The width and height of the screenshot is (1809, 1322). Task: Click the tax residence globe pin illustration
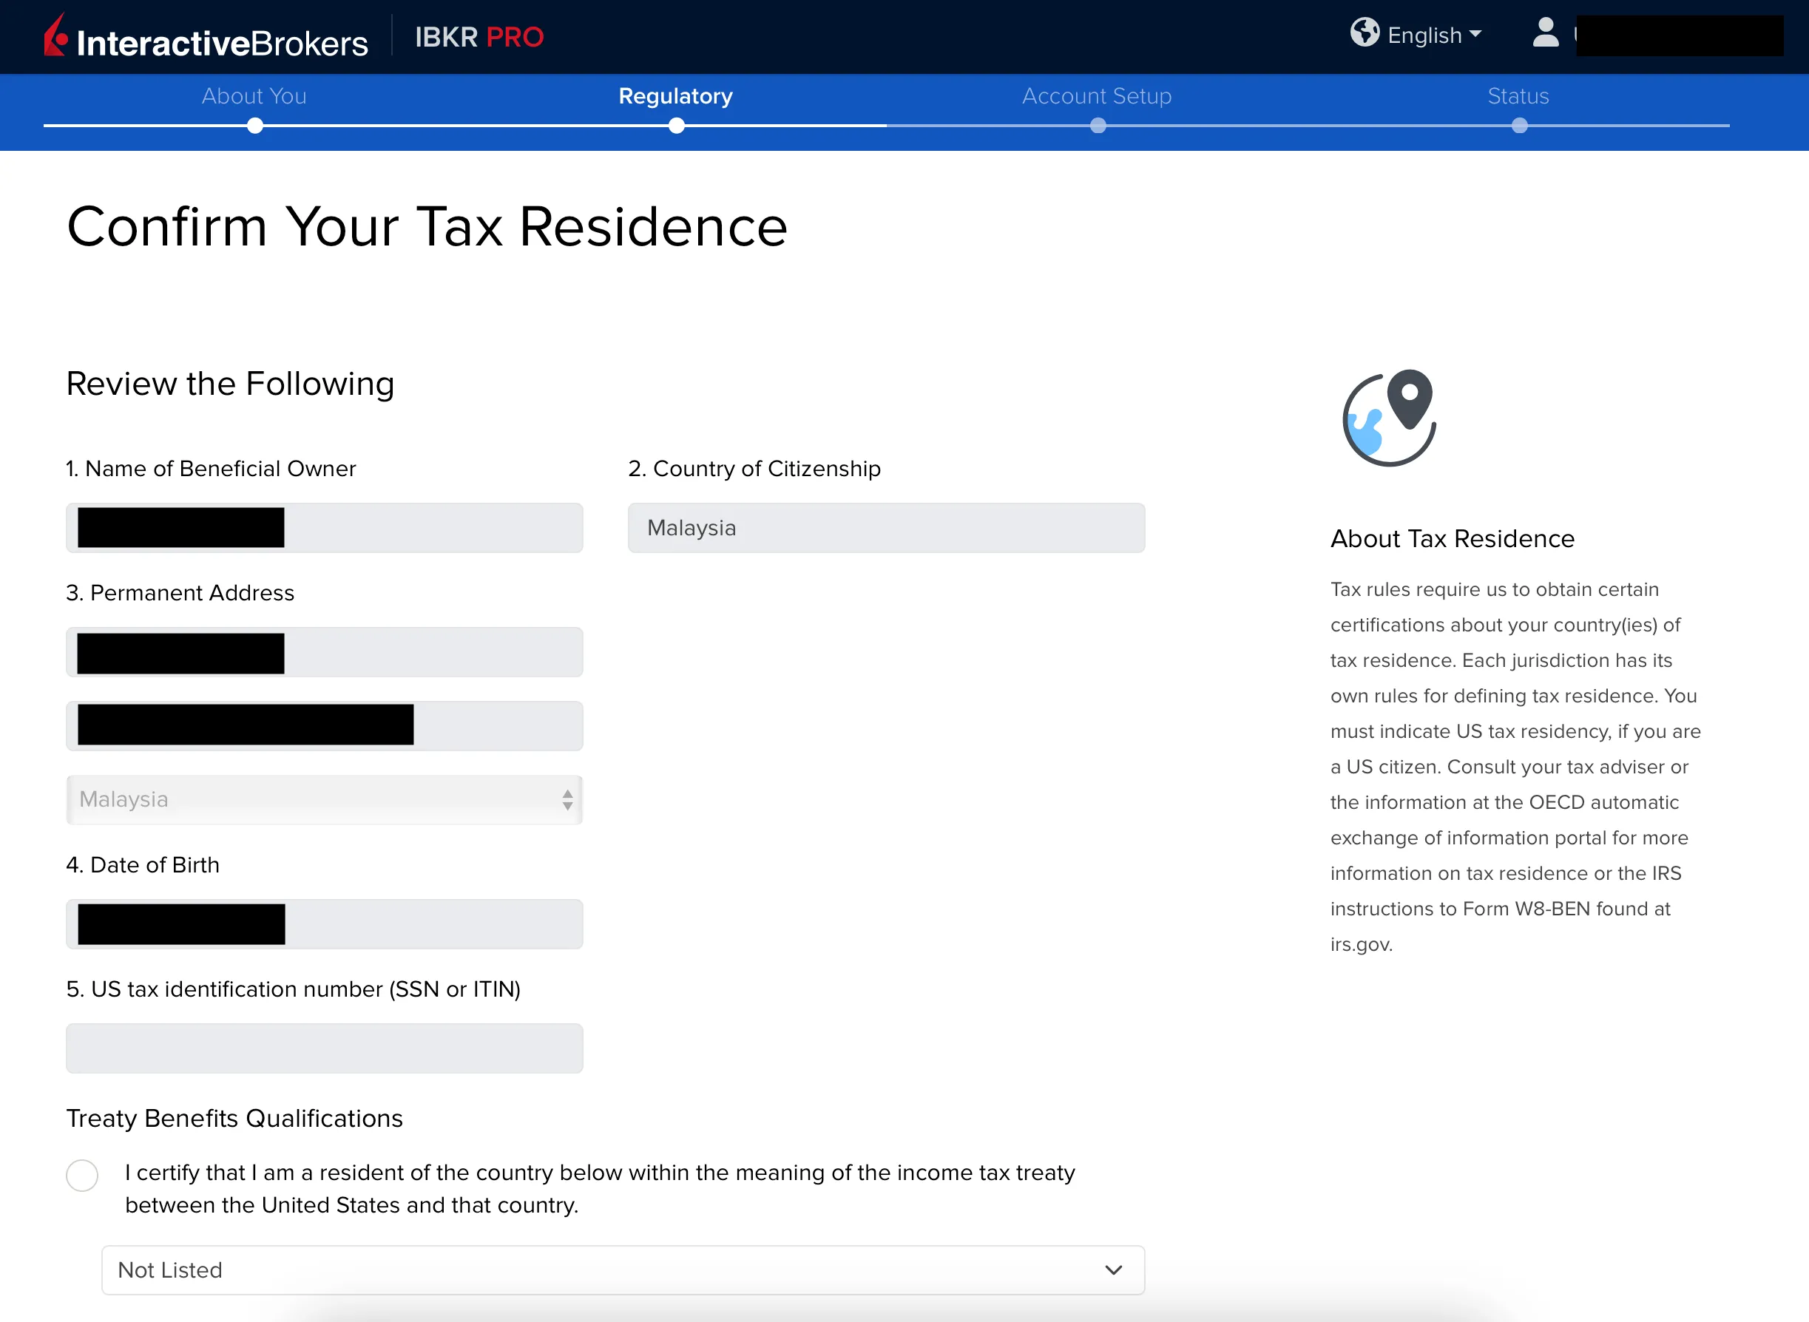pos(1390,418)
